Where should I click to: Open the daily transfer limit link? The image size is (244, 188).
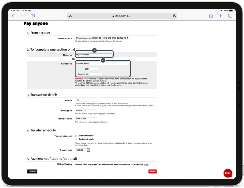pyautogui.click(x=122, y=143)
